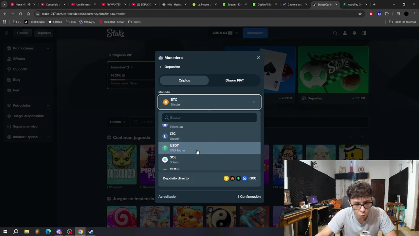Open Microsoft Edge from the taskbar
Screen dimensions: 419x236
pyautogui.click(x=48, y=232)
